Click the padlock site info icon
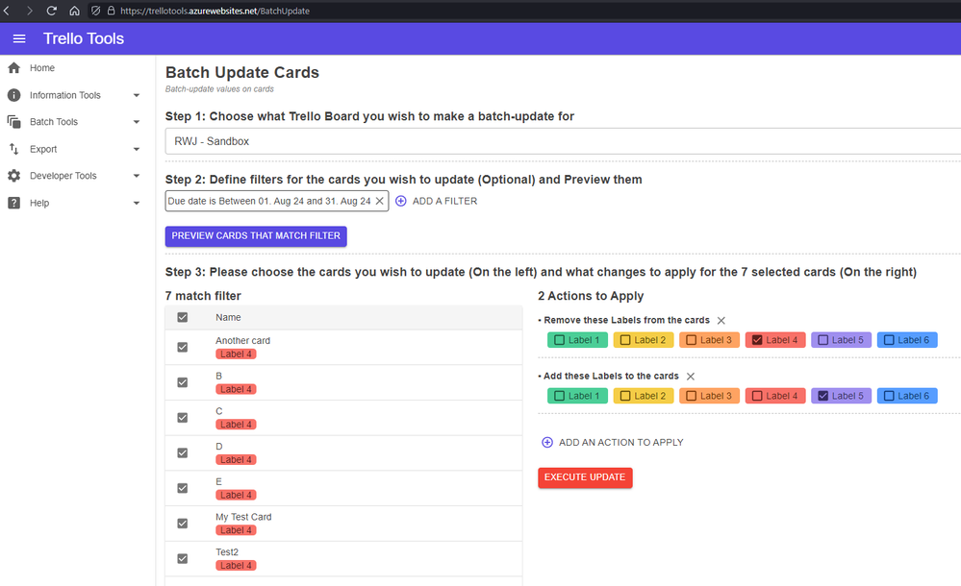Screen dimensions: 961x586 click(x=111, y=11)
